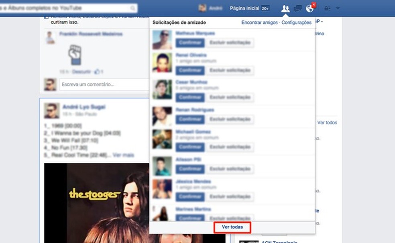This screenshot has height=243, width=395.
Task: Open Cesar Munhoz name link
Action: tap(191, 82)
